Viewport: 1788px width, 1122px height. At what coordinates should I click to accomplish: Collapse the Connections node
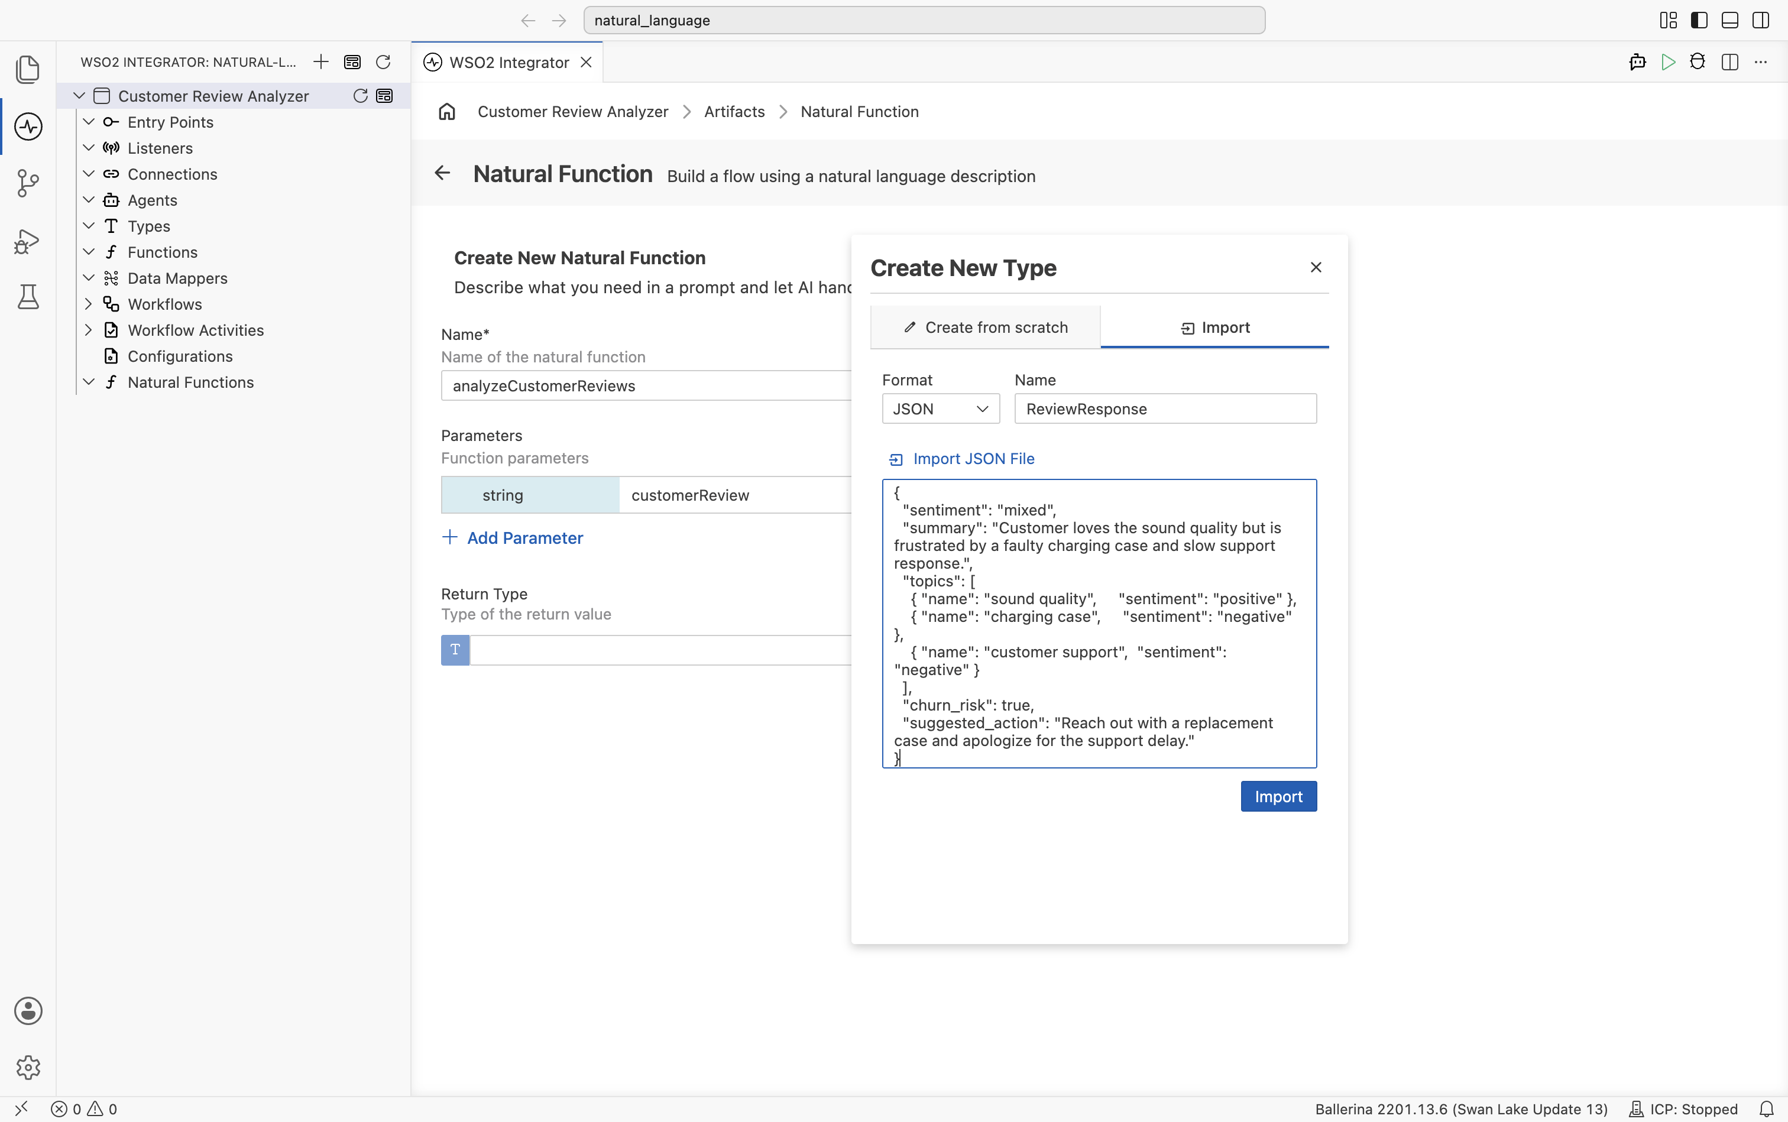click(x=88, y=174)
